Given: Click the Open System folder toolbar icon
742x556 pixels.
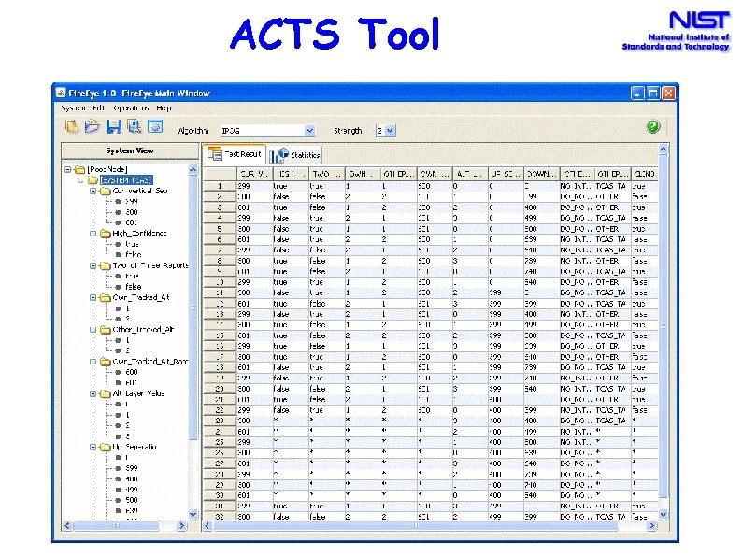Looking at the screenshot, I should [x=93, y=126].
